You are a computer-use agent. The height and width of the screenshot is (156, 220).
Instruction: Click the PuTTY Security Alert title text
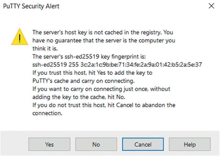(x=31, y=6)
